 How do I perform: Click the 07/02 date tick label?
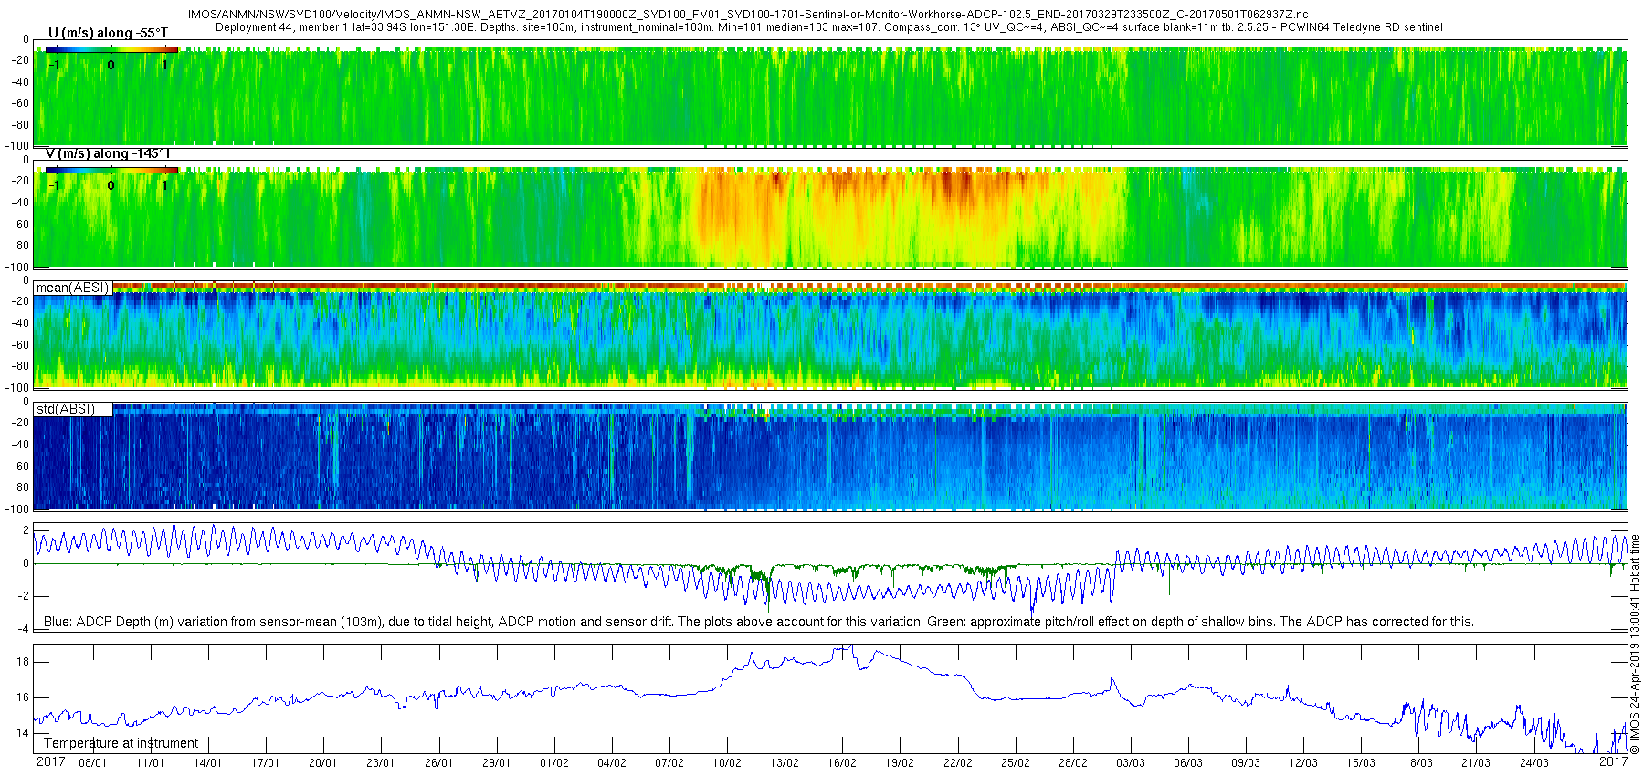click(669, 763)
